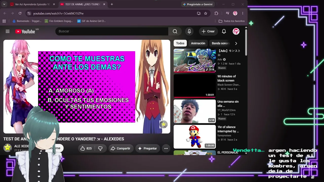
Task: Go forward in browser history
Action: tap(12, 13)
